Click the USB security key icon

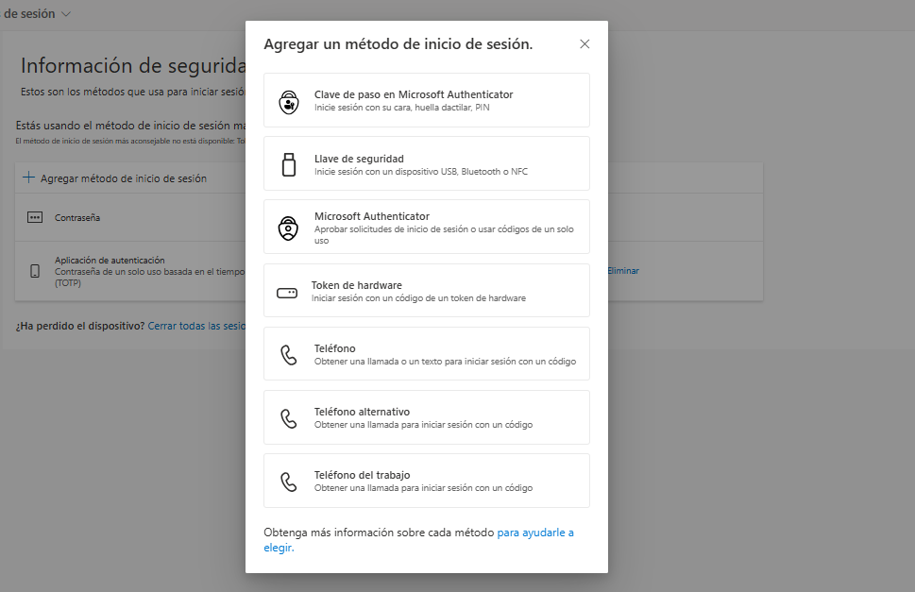[288, 164]
